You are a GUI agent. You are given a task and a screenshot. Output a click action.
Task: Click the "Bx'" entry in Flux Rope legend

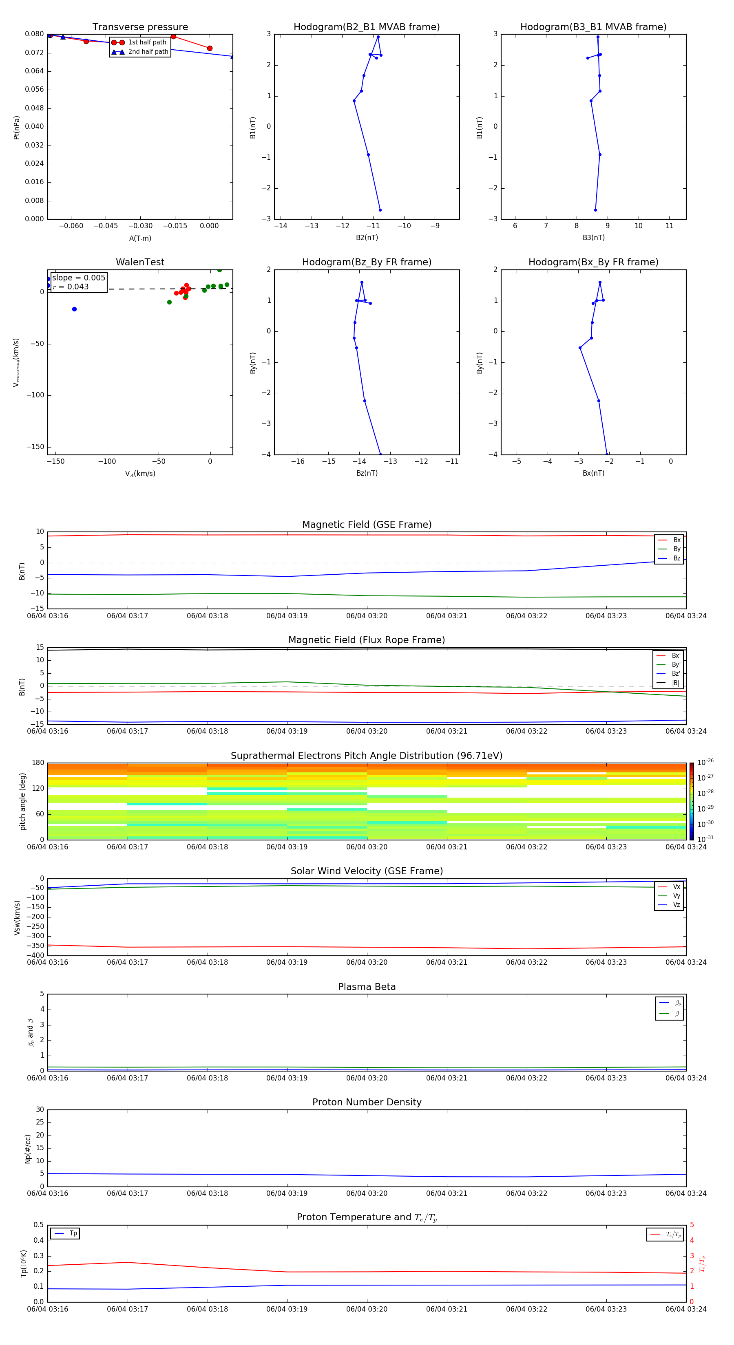click(x=669, y=656)
